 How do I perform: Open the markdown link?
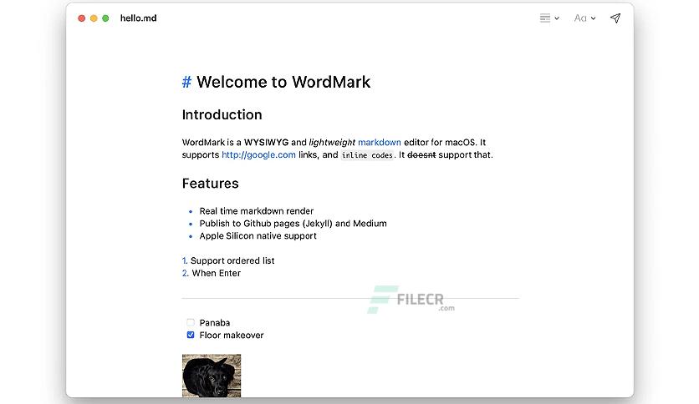pyautogui.click(x=380, y=143)
